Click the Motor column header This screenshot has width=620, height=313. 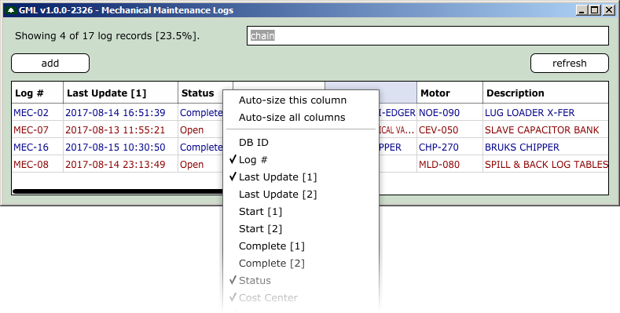pyautogui.click(x=449, y=93)
